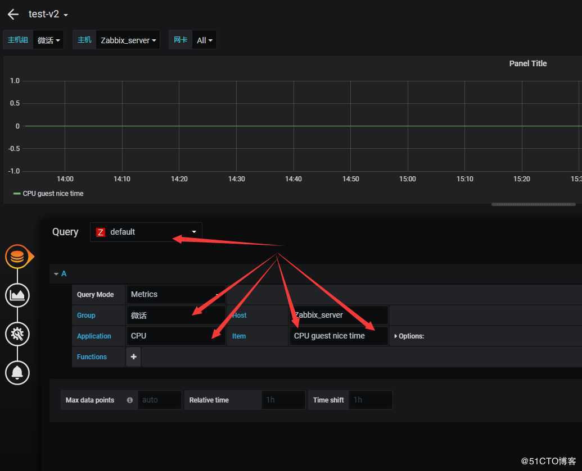Click the 15:00 time axis label
582x471 pixels.
[408, 179]
